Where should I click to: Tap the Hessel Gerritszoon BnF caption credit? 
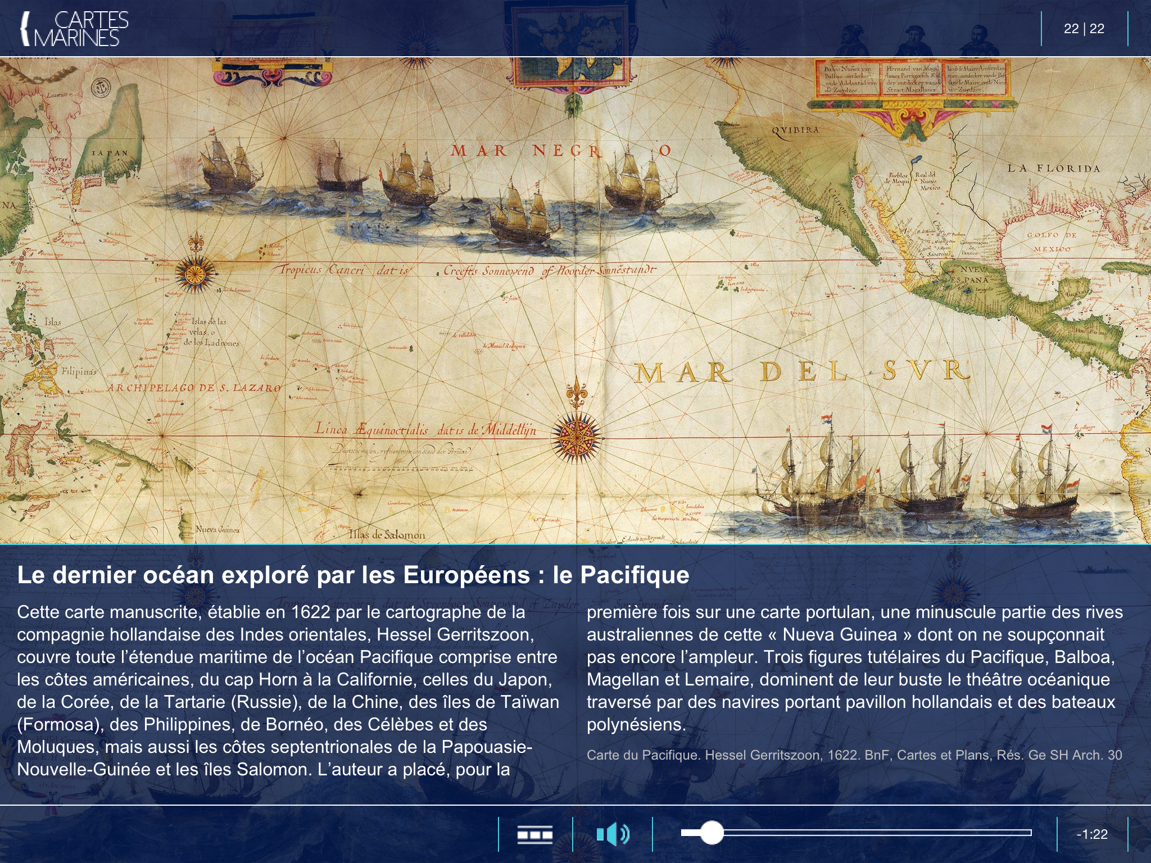tap(854, 755)
